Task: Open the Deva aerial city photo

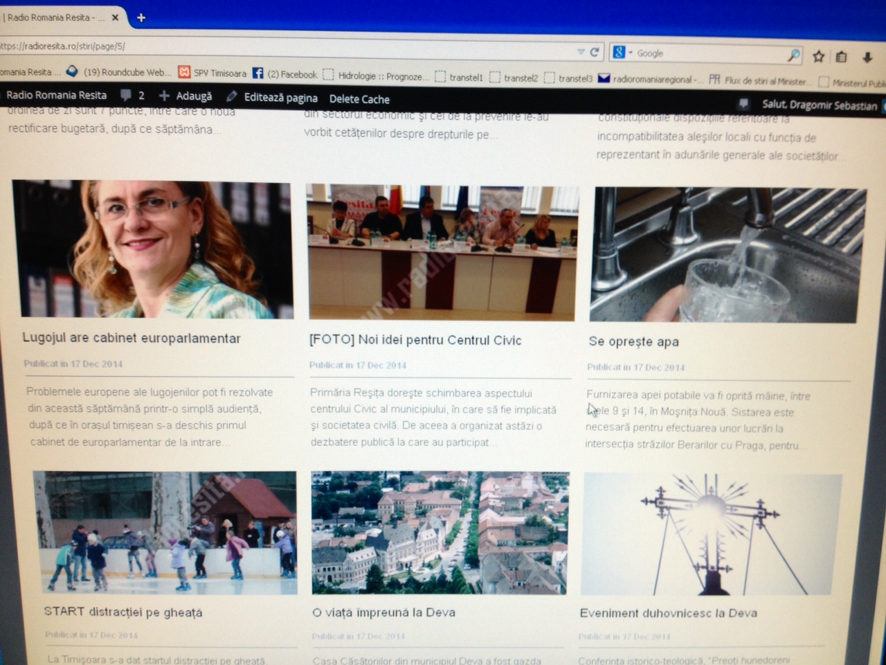Action: 440,533
